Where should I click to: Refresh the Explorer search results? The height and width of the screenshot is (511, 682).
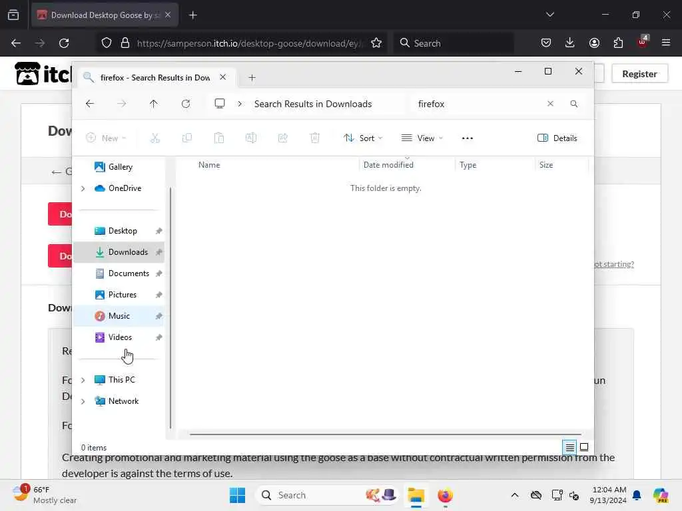[186, 104]
